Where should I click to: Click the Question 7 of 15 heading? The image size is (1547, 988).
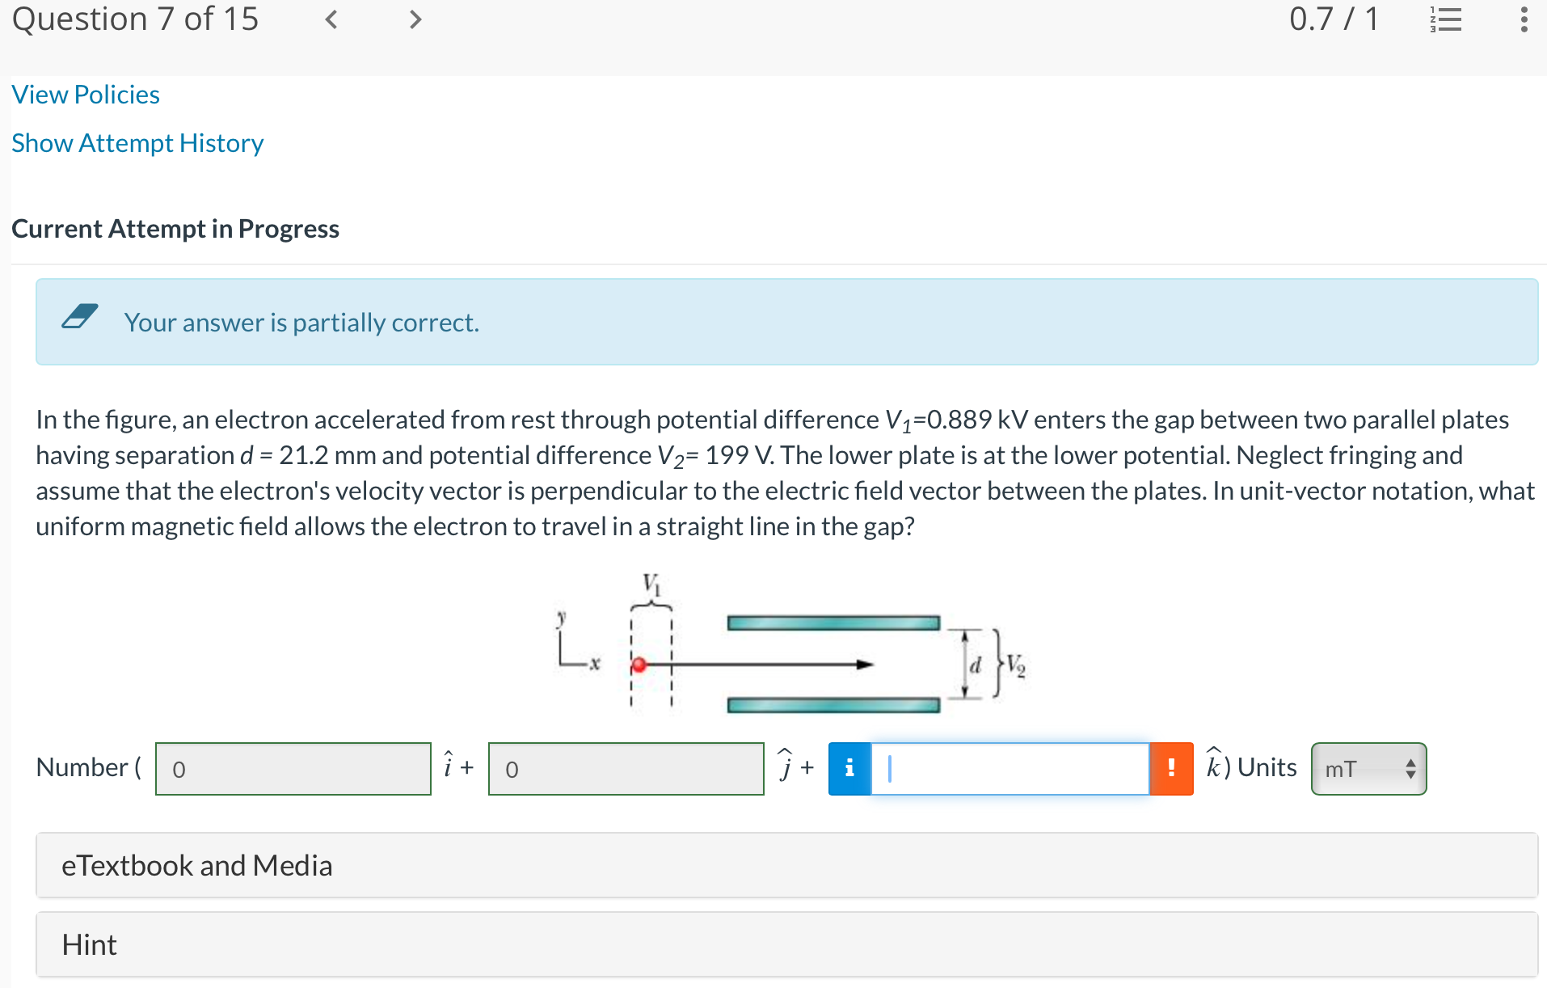click(x=135, y=18)
